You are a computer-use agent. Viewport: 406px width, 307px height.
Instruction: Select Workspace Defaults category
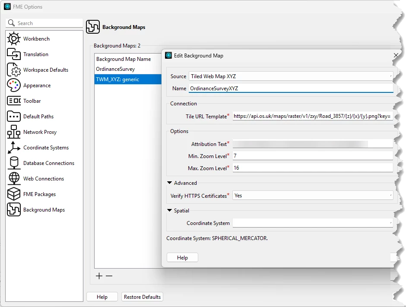click(46, 70)
